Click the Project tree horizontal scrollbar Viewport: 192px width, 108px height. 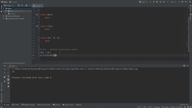14,63
